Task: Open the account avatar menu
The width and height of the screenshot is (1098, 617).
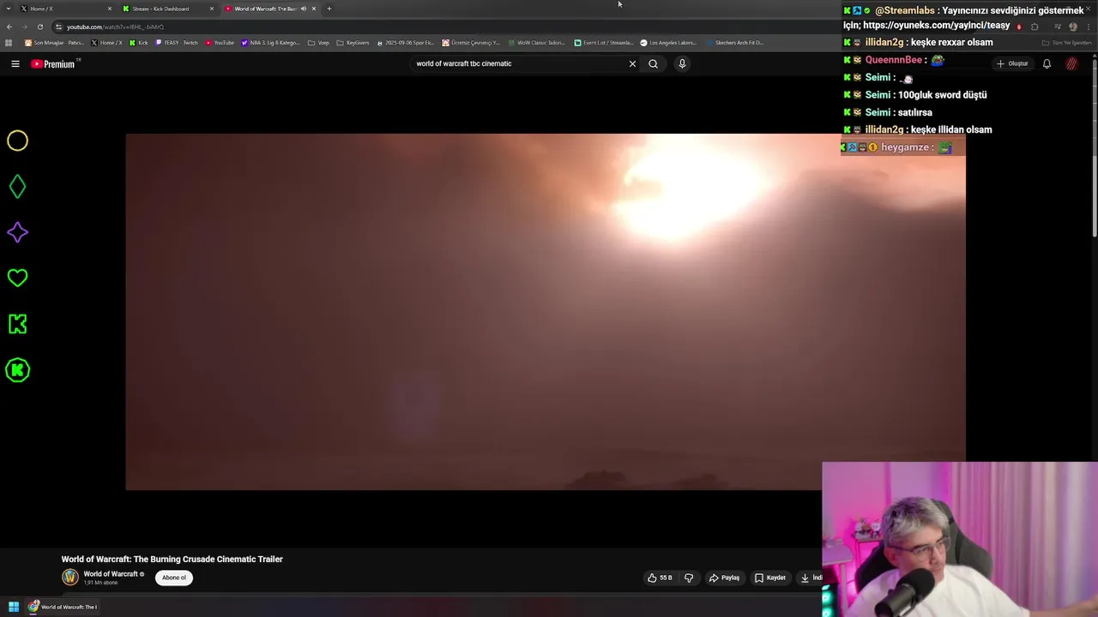Action: pyautogui.click(x=1071, y=63)
